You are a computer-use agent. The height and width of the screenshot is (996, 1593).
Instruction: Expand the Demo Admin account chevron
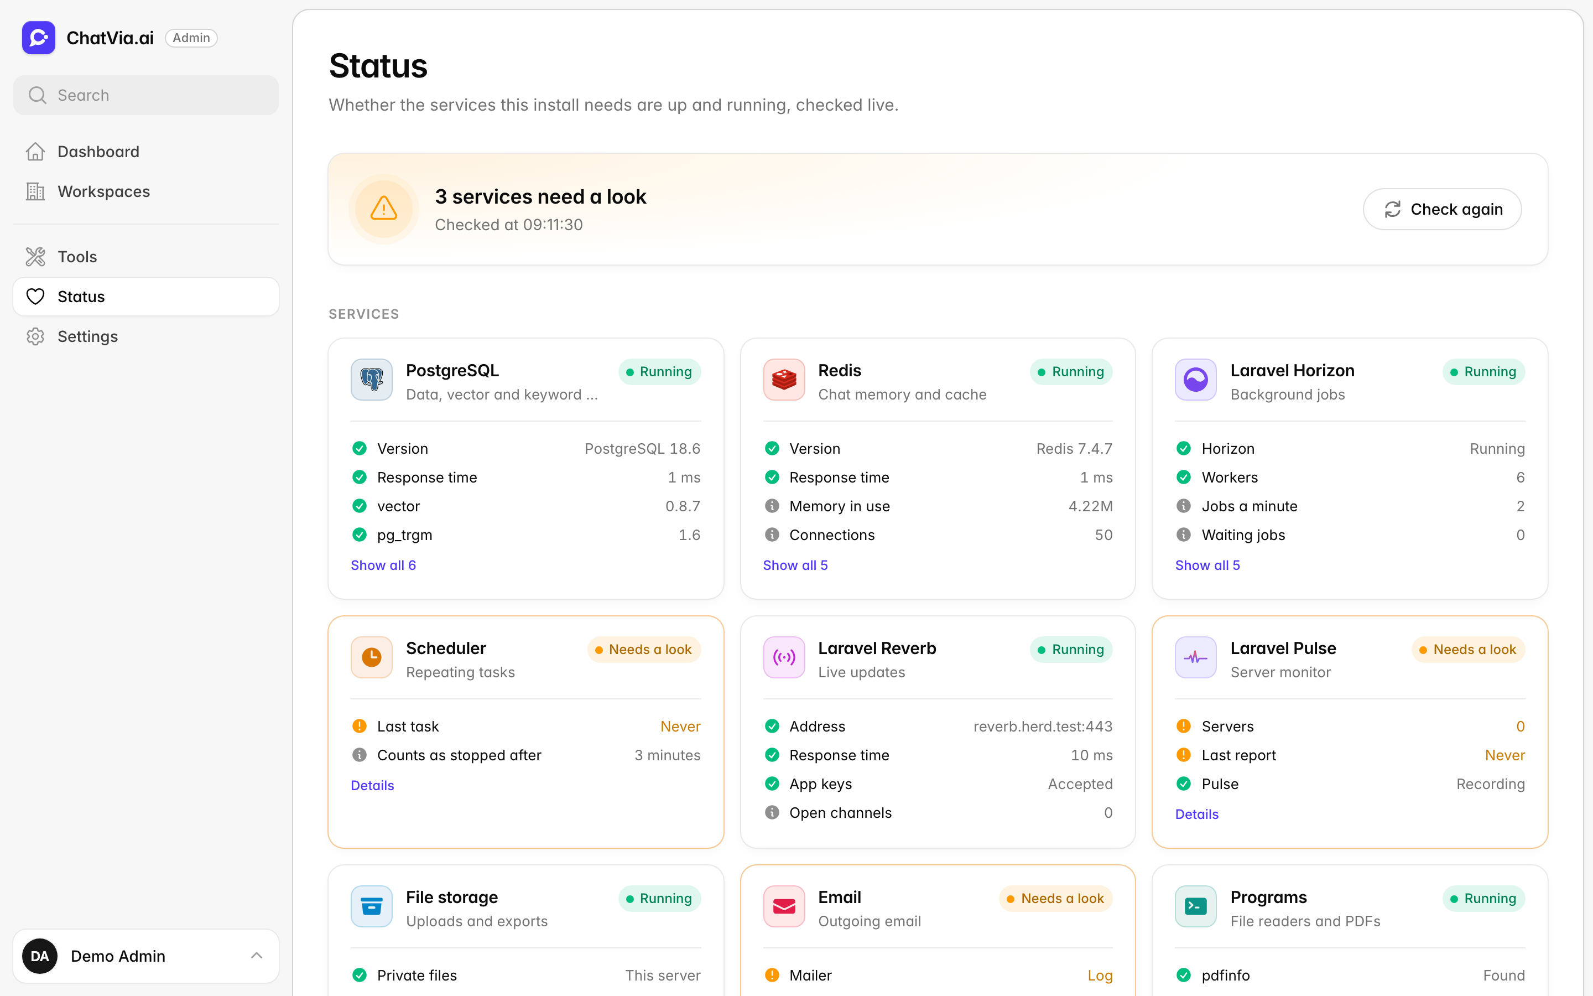257,956
